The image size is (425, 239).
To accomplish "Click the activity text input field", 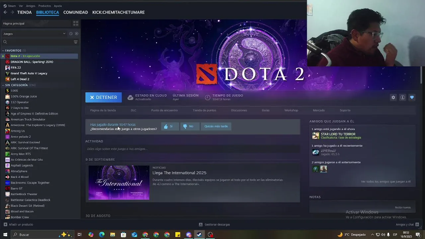I will coord(193,149).
